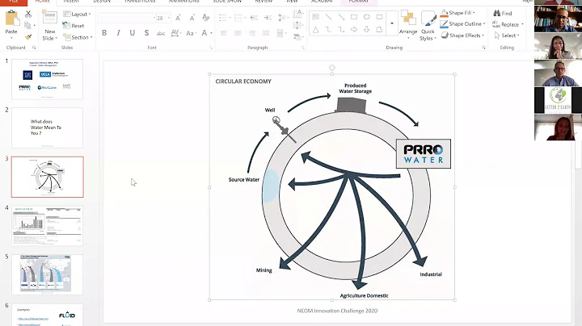Select slide 4 thumbnail with bar chart
This screenshot has width=582, height=326.
(x=47, y=226)
